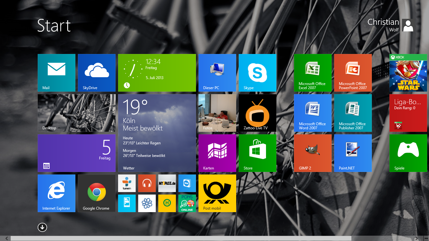The height and width of the screenshot is (241, 429).
Task: Open the Windows Store tile
Action: (258, 153)
